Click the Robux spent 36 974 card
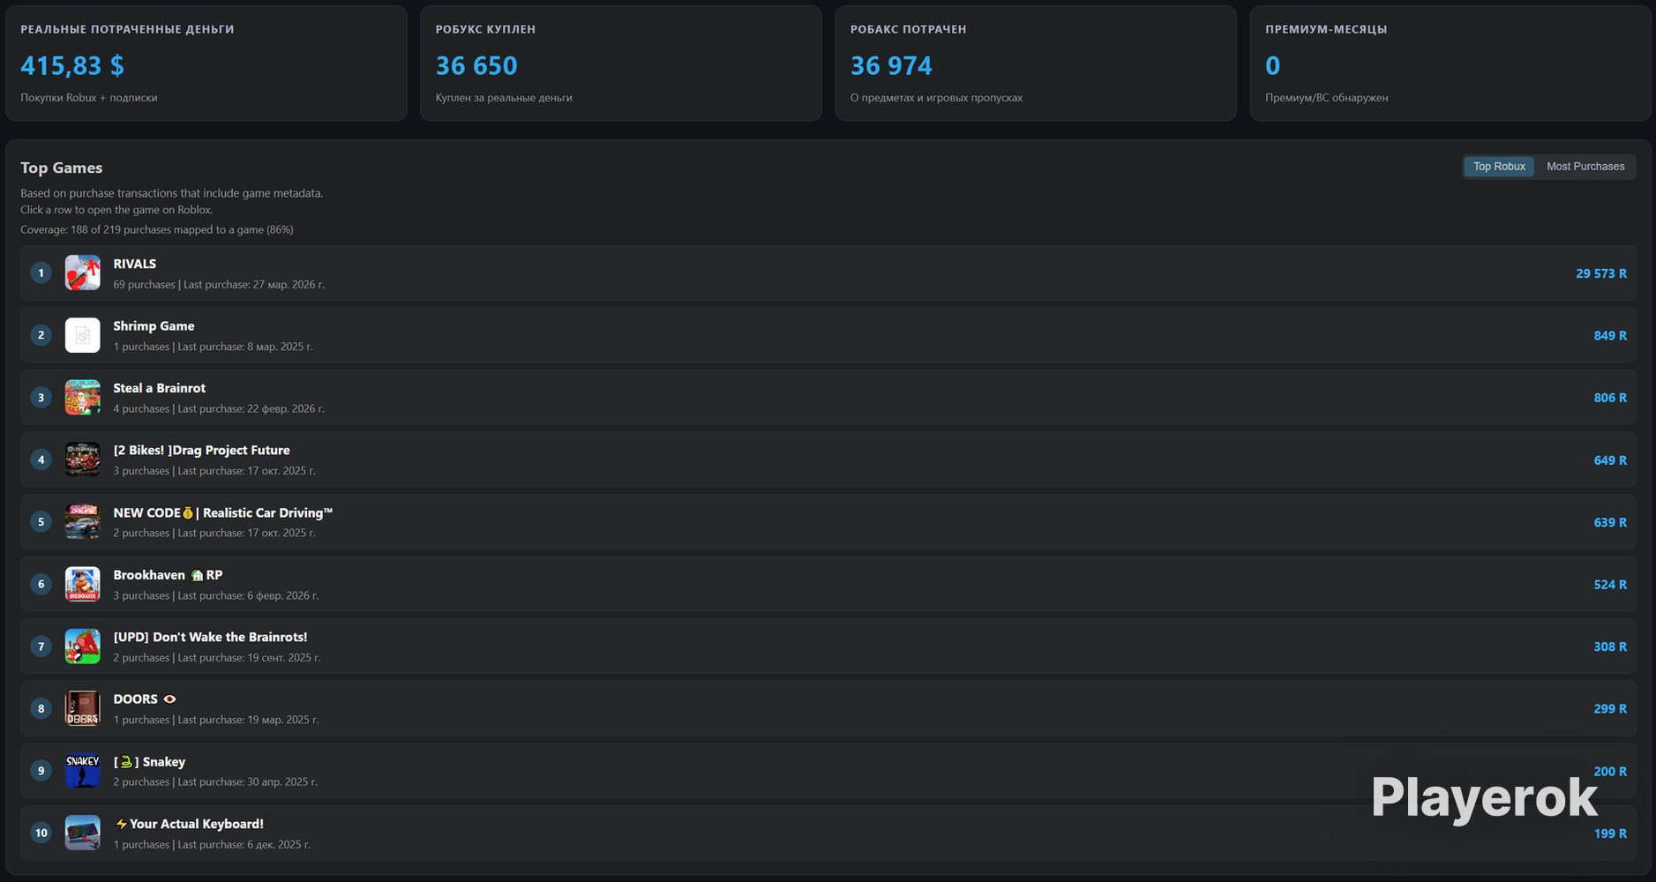The image size is (1656, 882). click(x=1036, y=64)
